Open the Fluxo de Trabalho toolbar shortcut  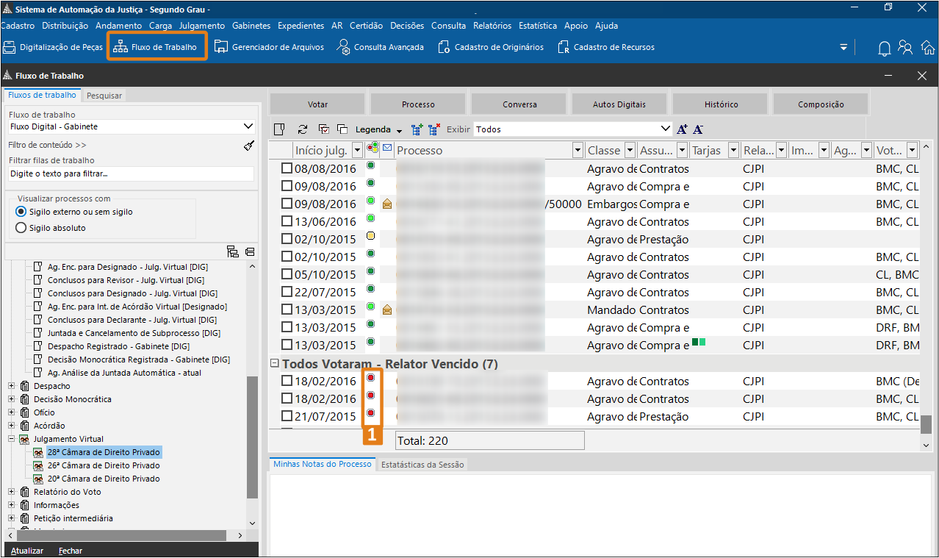click(x=156, y=47)
